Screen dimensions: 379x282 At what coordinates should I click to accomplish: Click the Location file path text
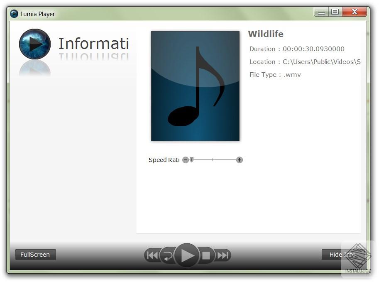tap(305, 62)
